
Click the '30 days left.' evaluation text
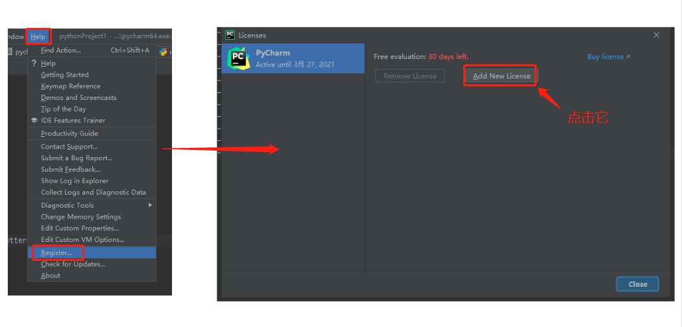(448, 57)
